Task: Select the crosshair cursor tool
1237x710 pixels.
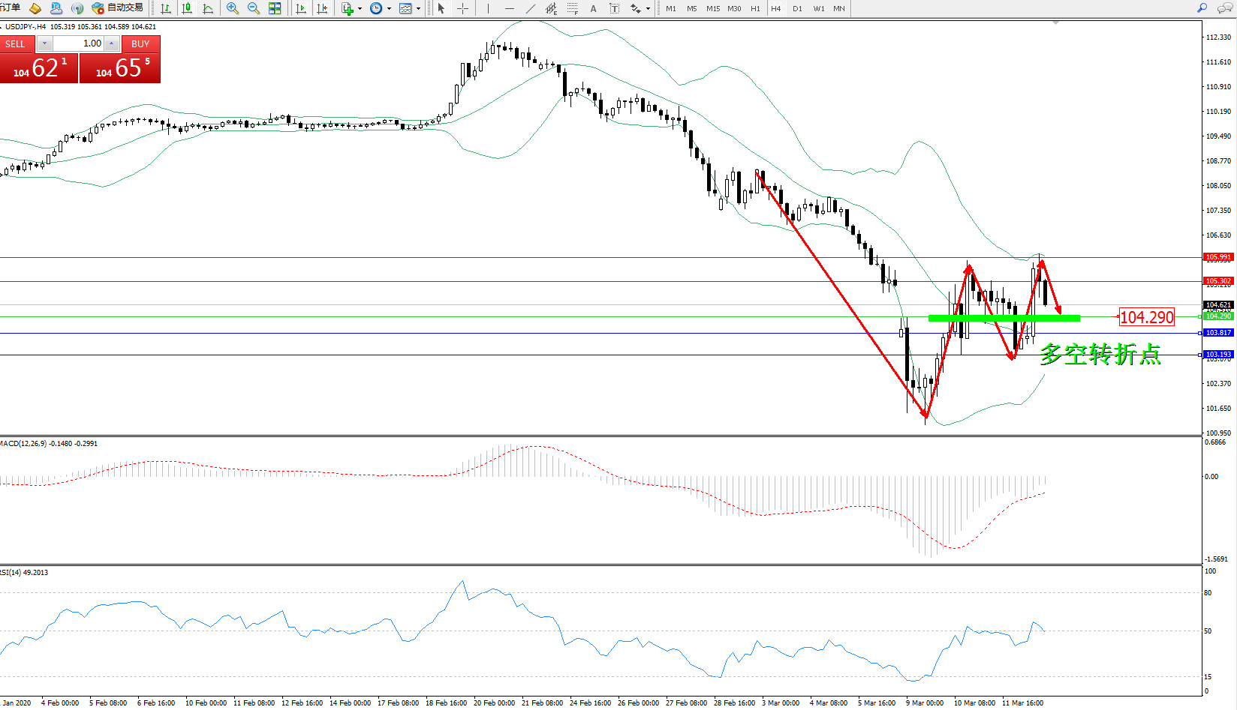Action: coord(463,8)
